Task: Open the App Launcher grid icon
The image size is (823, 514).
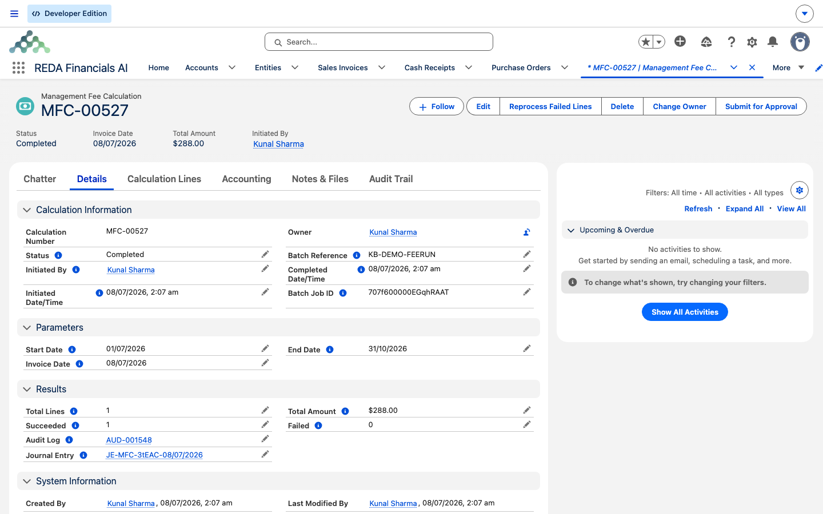Action: point(18,67)
